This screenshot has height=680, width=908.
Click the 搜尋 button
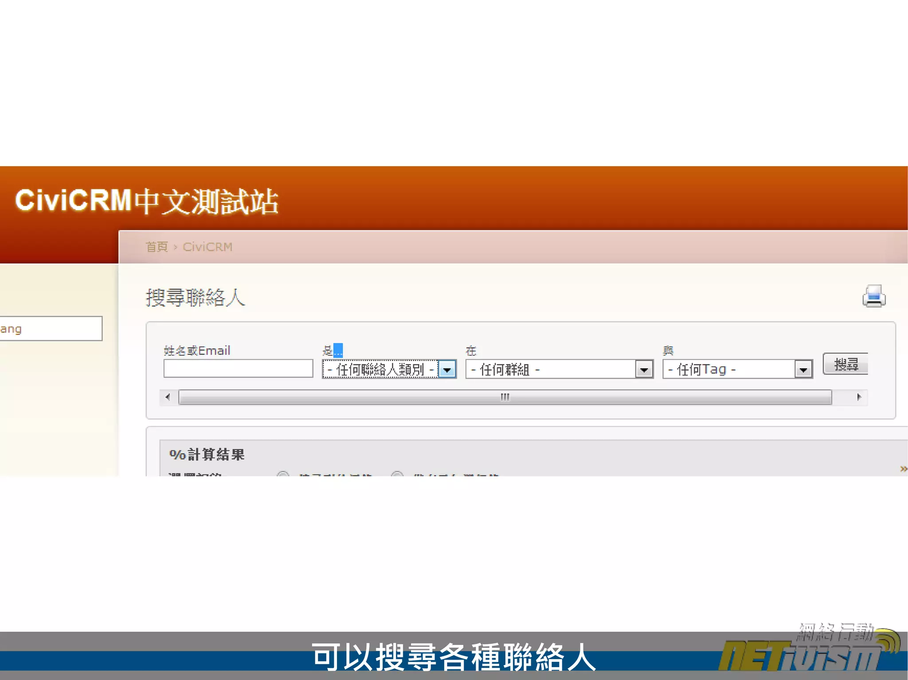click(x=845, y=364)
